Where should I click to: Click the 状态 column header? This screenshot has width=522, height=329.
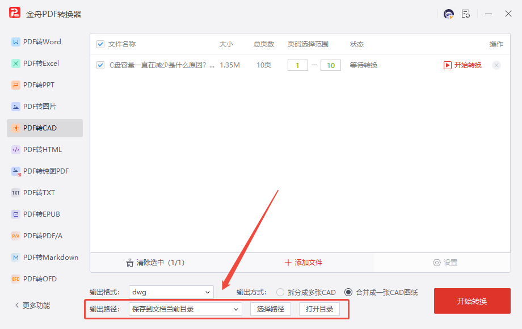(x=356, y=44)
